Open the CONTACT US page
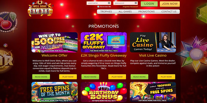The height and width of the screenshot is (103, 207). (169, 12)
